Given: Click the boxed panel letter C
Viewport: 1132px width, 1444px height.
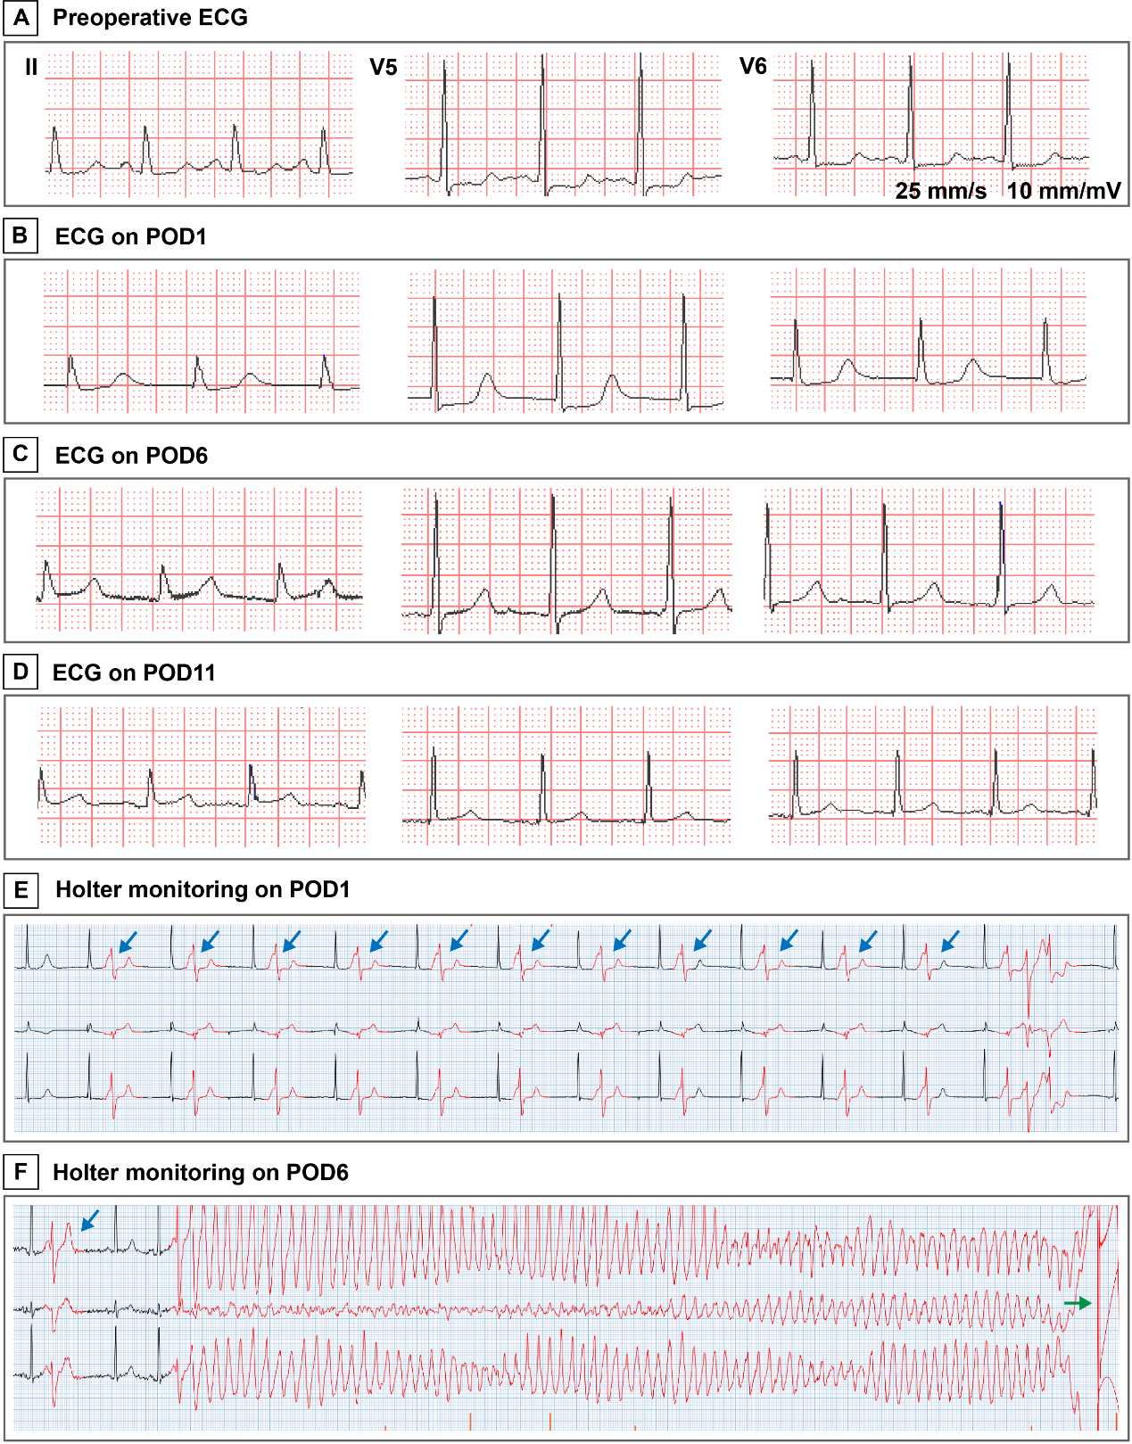Looking at the screenshot, I should tap(21, 455).
